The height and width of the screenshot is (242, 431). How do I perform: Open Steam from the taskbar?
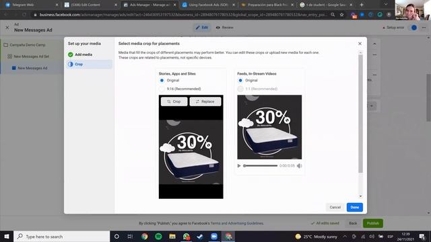tap(200, 236)
